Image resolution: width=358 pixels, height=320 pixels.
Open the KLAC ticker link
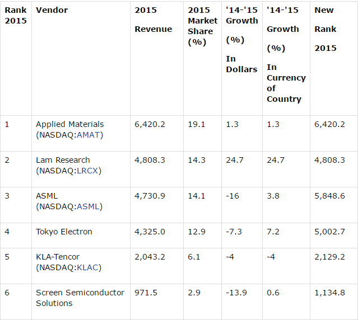87,267
